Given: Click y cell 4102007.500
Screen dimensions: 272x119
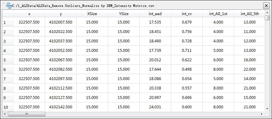Looking at the screenshot, I should click(61, 22).
